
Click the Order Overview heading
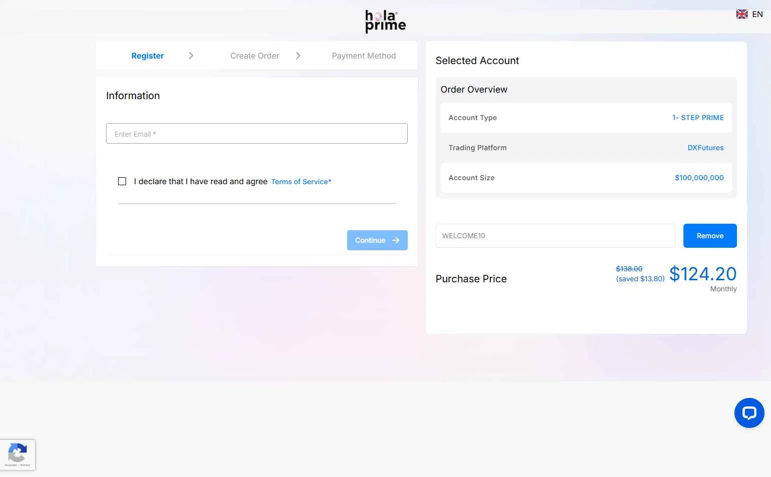(474, 90)
